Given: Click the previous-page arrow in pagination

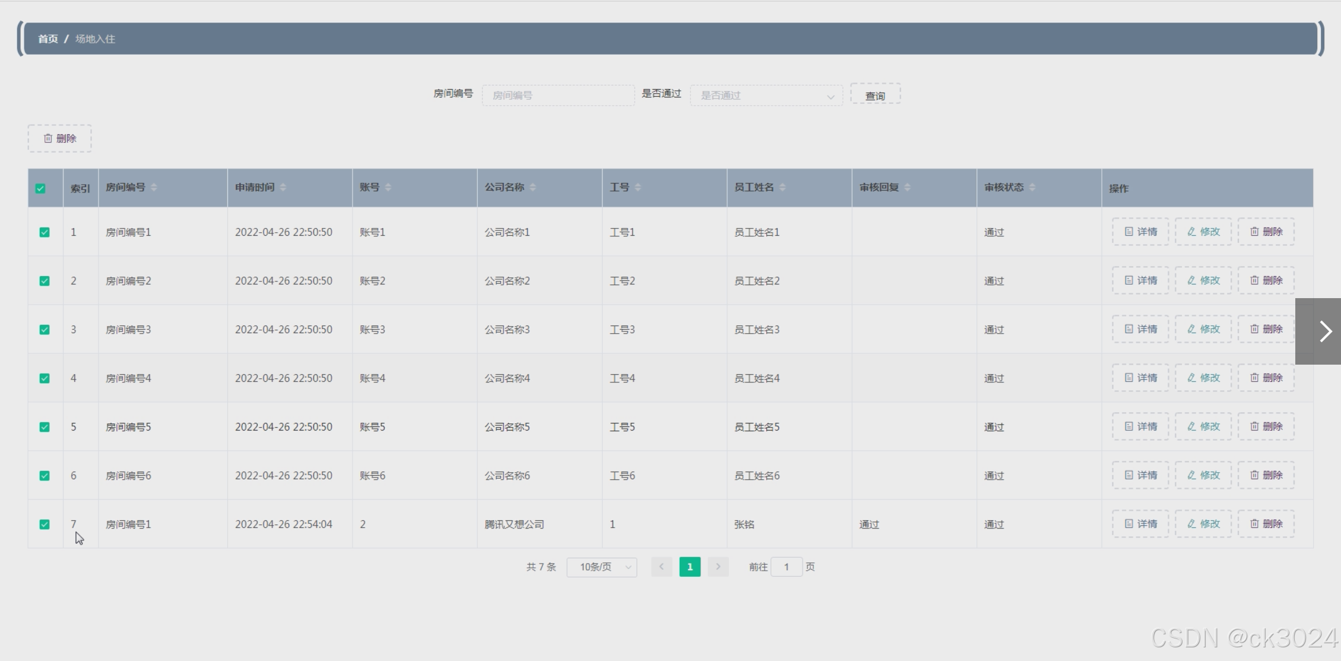Looking at the screenshot, I should click(x=661, y=567).
